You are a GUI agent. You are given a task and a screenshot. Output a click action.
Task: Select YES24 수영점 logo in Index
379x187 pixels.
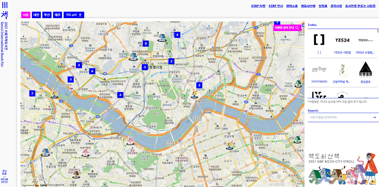point(365,40)
